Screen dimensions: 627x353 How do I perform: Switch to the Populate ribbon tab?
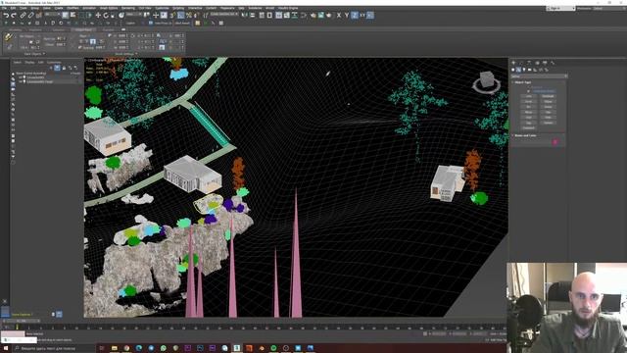[x=108, y=29]
